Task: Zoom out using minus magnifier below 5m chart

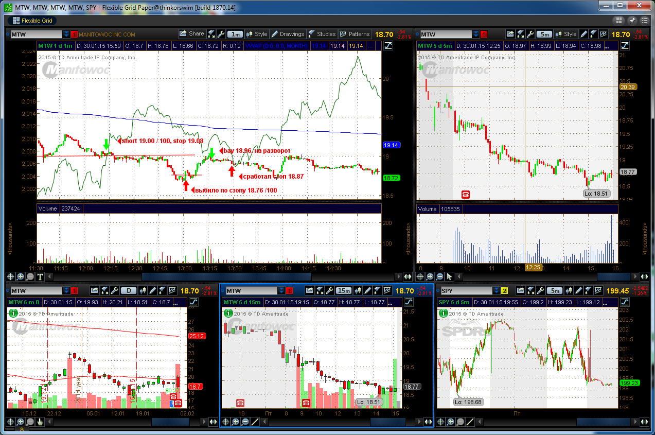Action: [x=440, y=276]
